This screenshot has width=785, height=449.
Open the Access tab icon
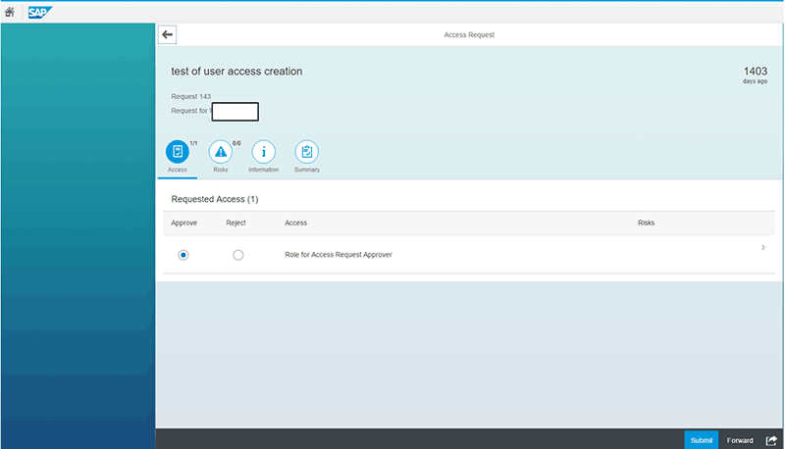click(178, 152)
